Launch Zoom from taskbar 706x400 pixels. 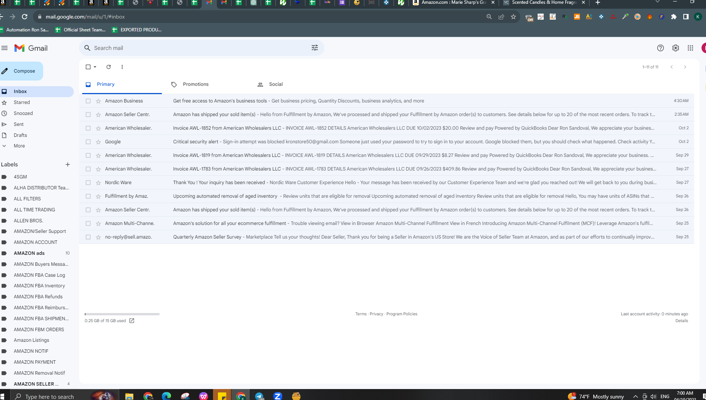(x=278, y=396)
